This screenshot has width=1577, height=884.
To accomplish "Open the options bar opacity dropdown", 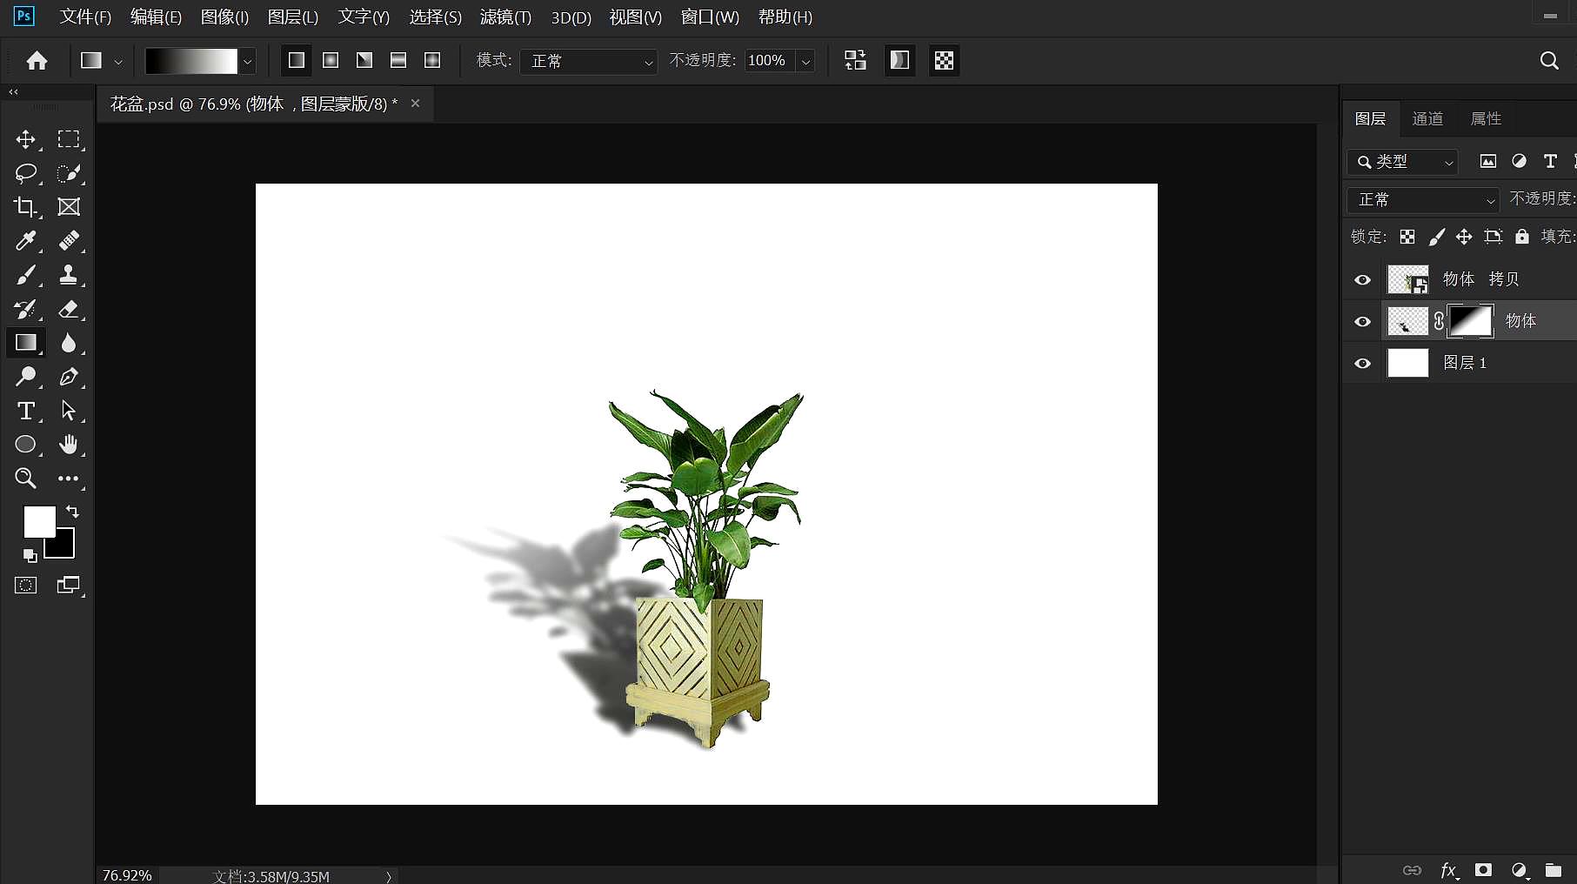I will [806, 62].
